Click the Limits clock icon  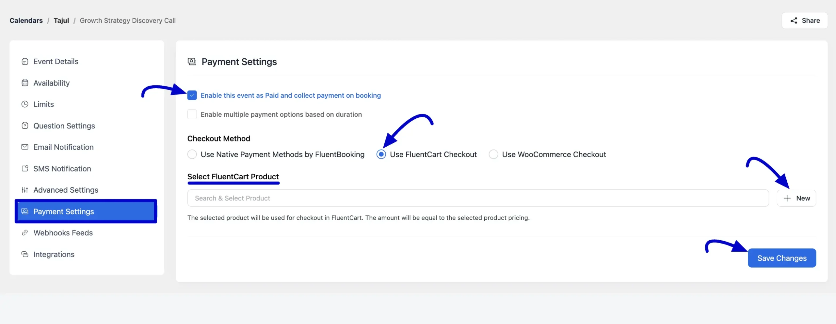25,104
